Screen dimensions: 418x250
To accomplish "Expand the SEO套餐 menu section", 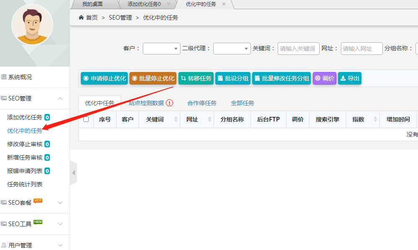I will (60, 203).
